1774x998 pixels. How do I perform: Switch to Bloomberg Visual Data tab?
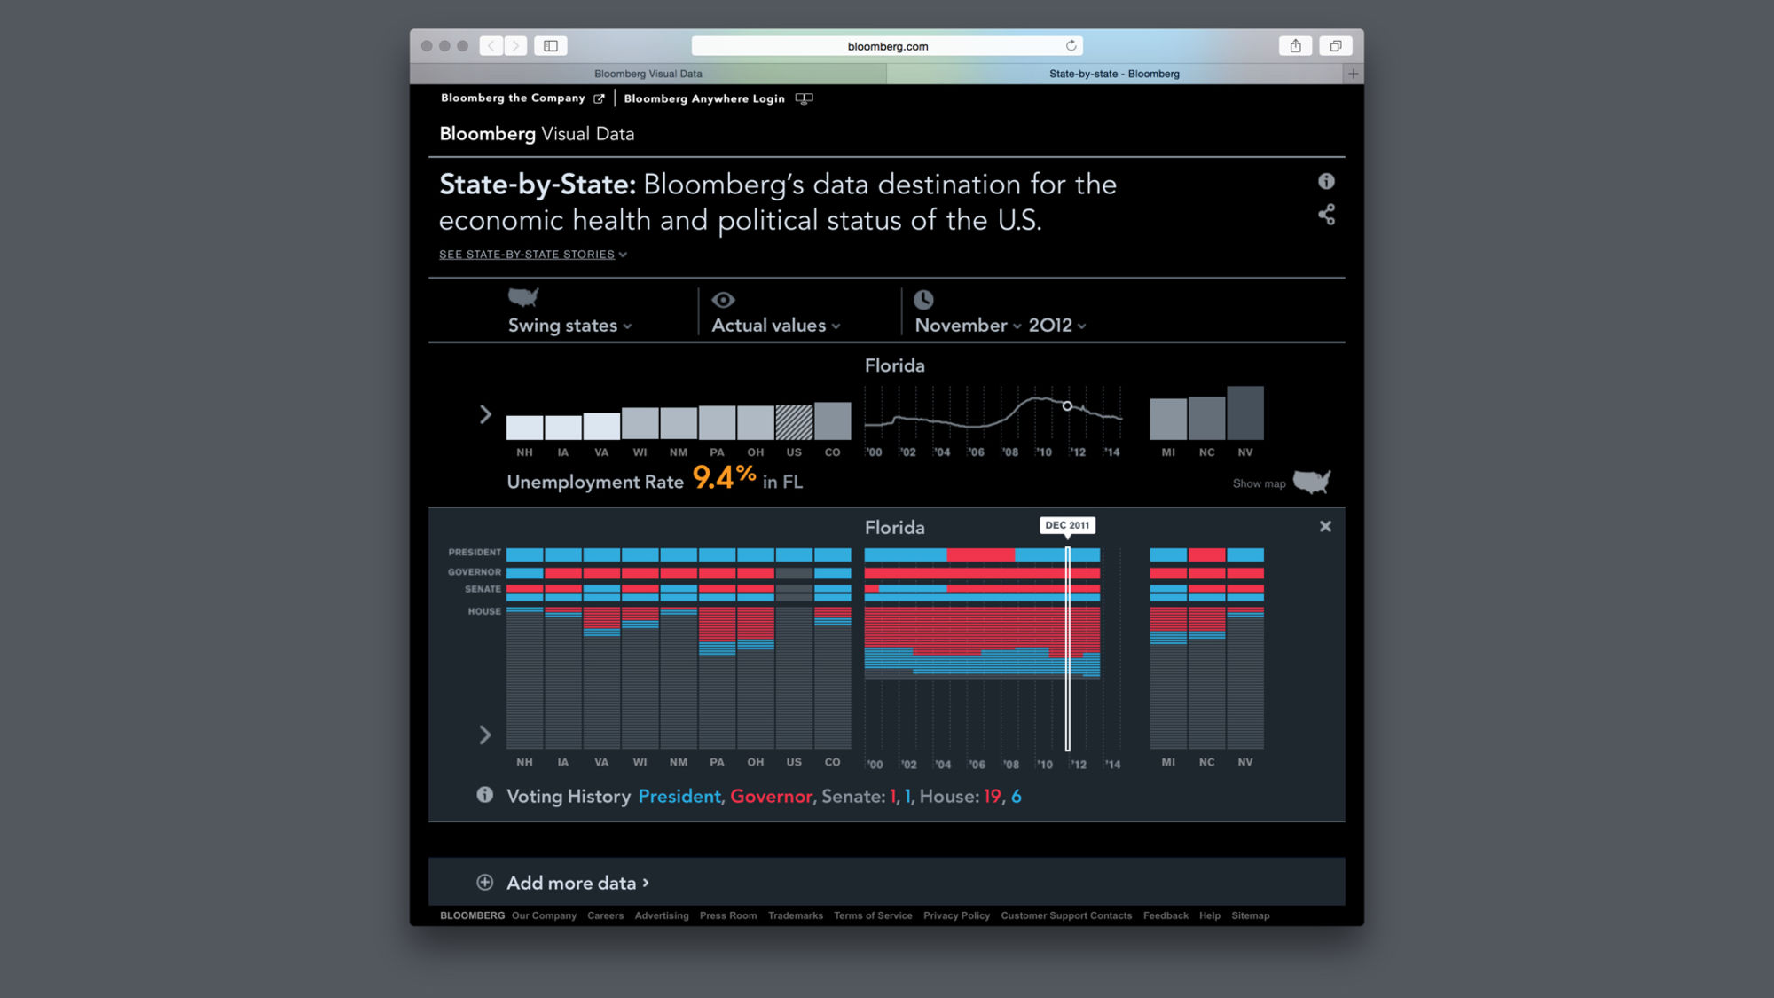(648, 74)
